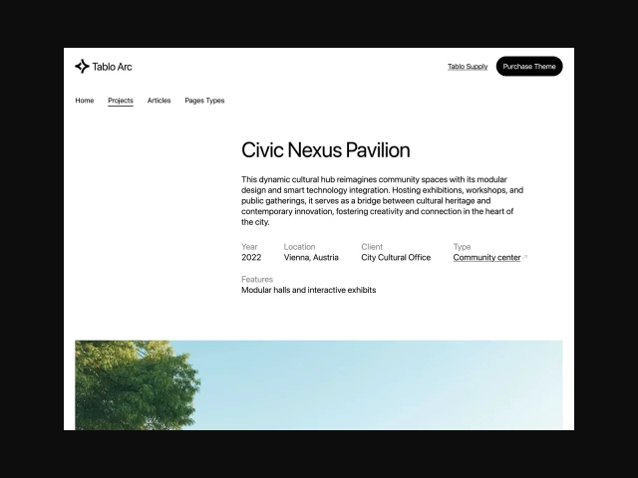Click the arrow icon beside Community center
Image resolution: width=638 pixels, height=478 pixels.
tap(525, 258)
